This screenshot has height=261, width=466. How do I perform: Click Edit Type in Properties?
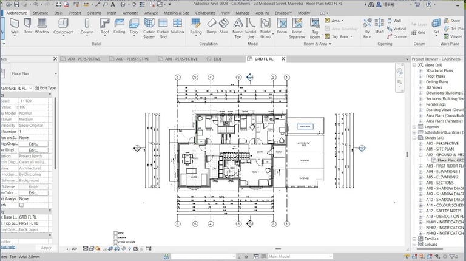click(45, 88)
